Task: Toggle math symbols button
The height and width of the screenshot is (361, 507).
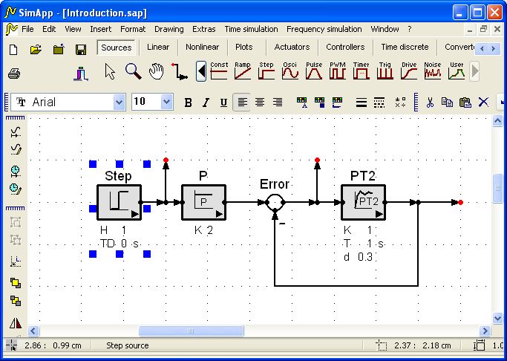Action: pyautogui.click(x=400, y=103)
